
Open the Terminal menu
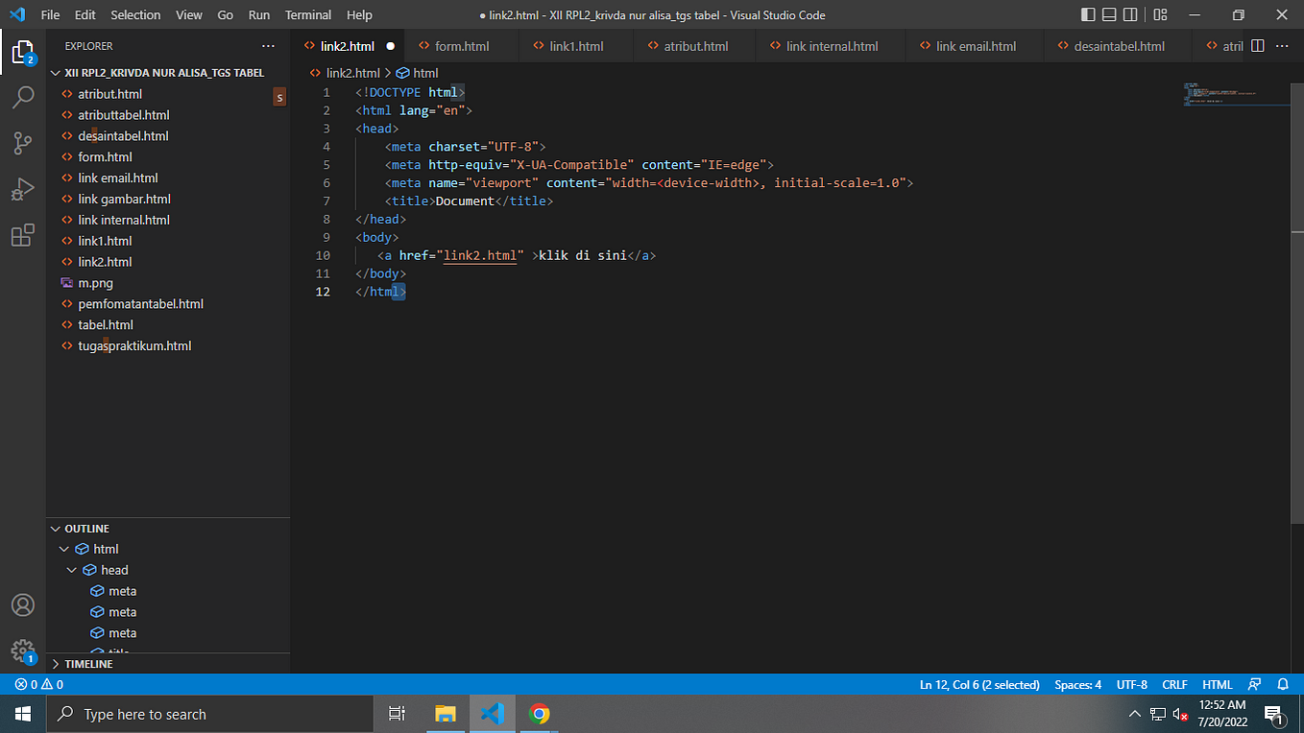tap(308, 14)
